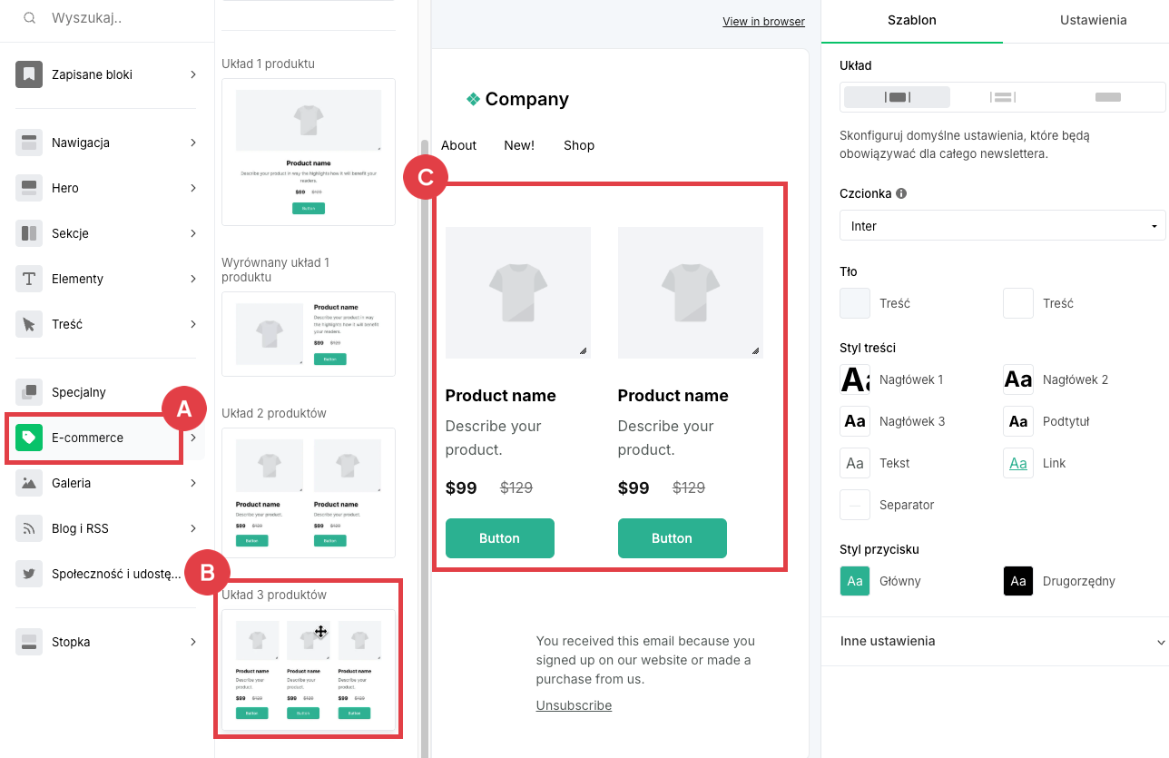Select the Stopka footer icon
The image size is (1169, 758).
(x=29, y=642)
